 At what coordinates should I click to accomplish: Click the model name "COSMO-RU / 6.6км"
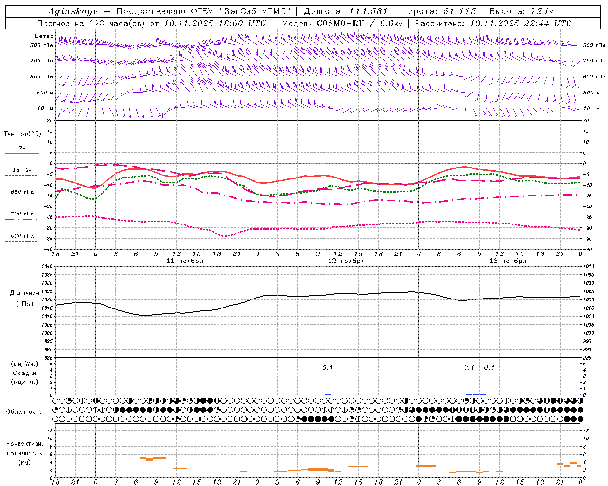[360, 23]
